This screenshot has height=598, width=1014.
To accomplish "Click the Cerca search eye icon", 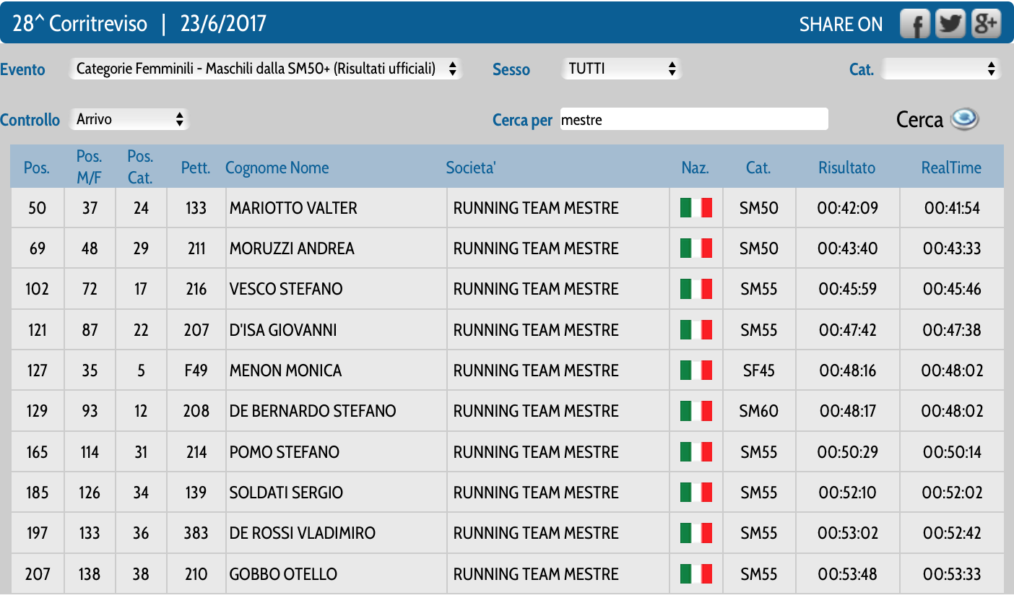I will (x=964, y=119).
